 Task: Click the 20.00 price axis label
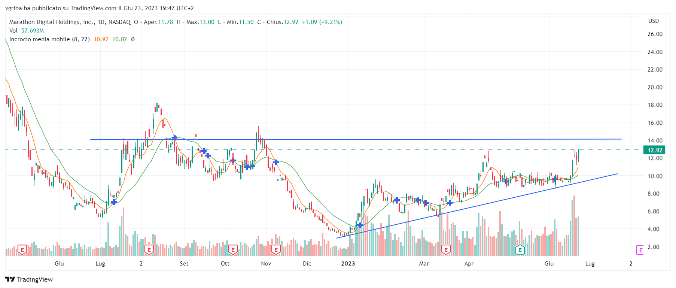(655, 87)
